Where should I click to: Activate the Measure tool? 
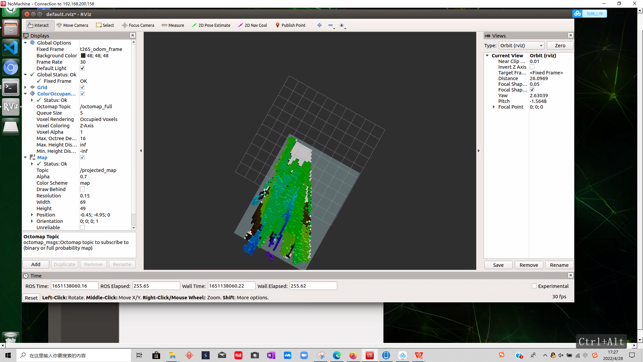173,25
